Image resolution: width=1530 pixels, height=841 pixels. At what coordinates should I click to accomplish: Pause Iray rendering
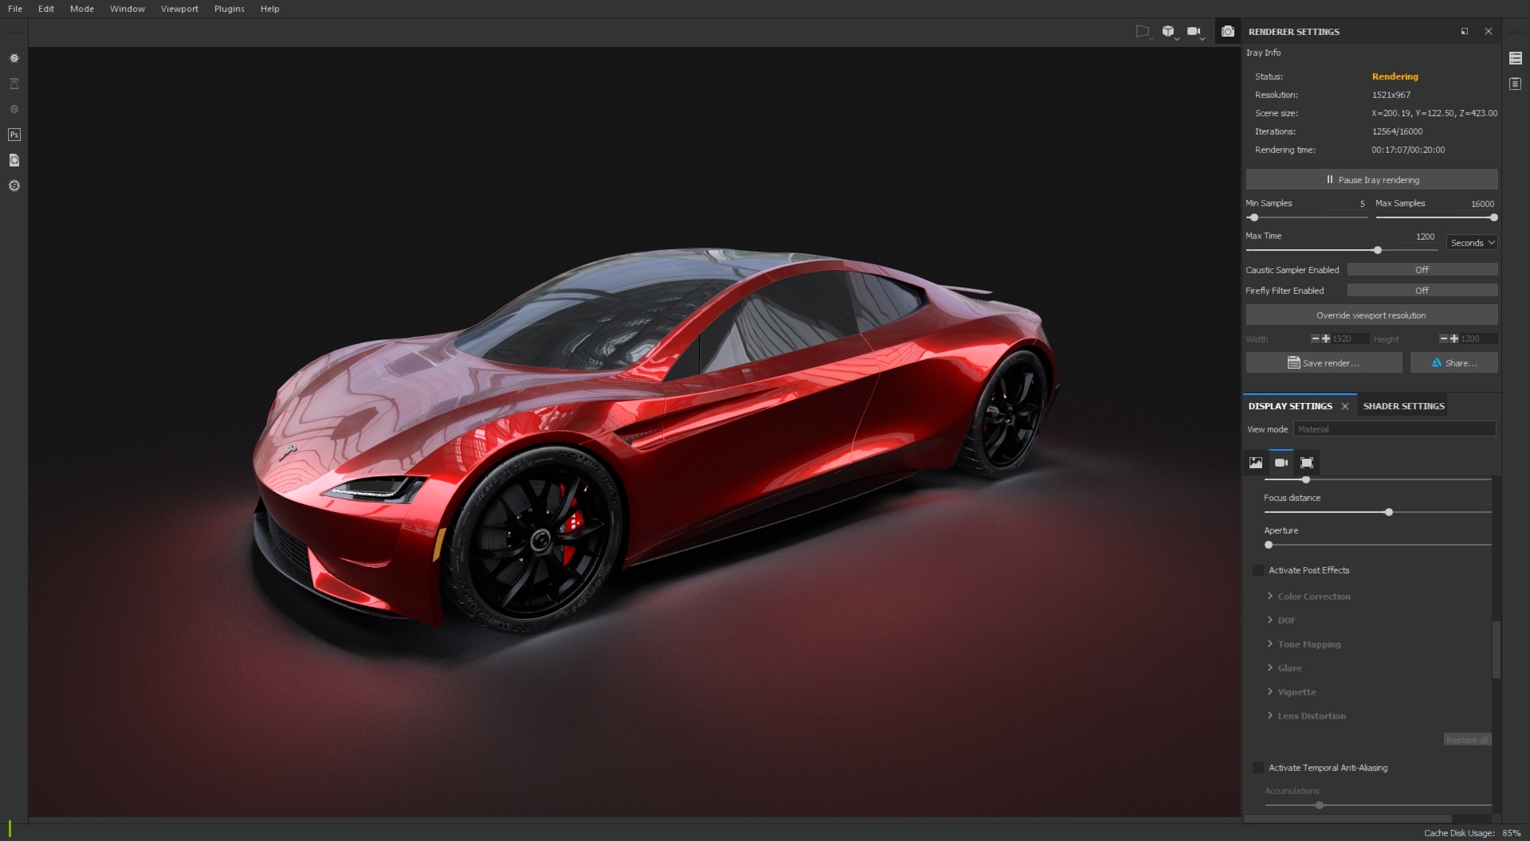coord(1371,179)
